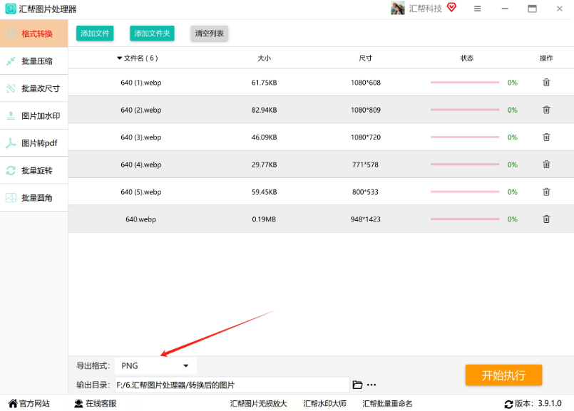Click the 添加文件夹 button
Viewport: 574px width, 411px height.
coord(152,33)
